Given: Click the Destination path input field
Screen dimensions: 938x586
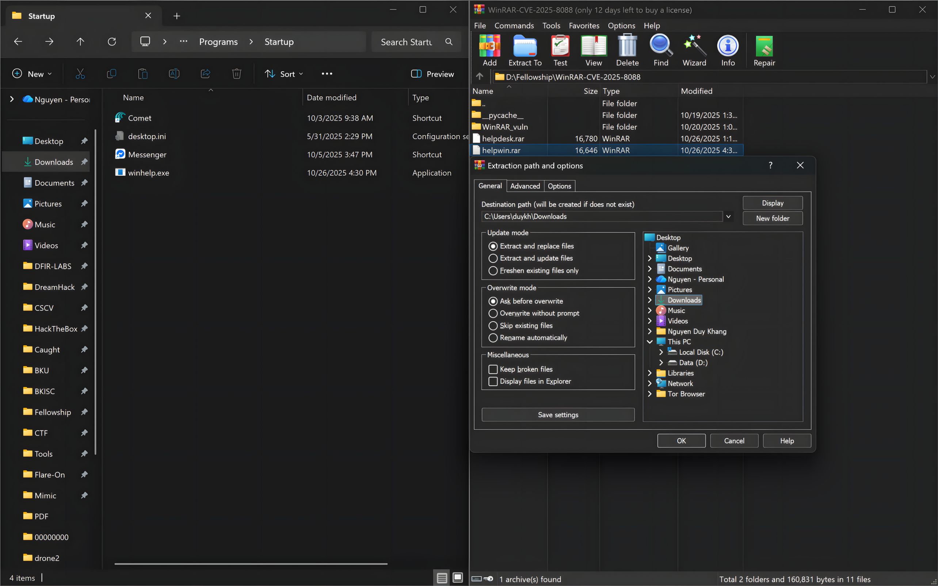Looking at the screenshot, I should 602,216.
